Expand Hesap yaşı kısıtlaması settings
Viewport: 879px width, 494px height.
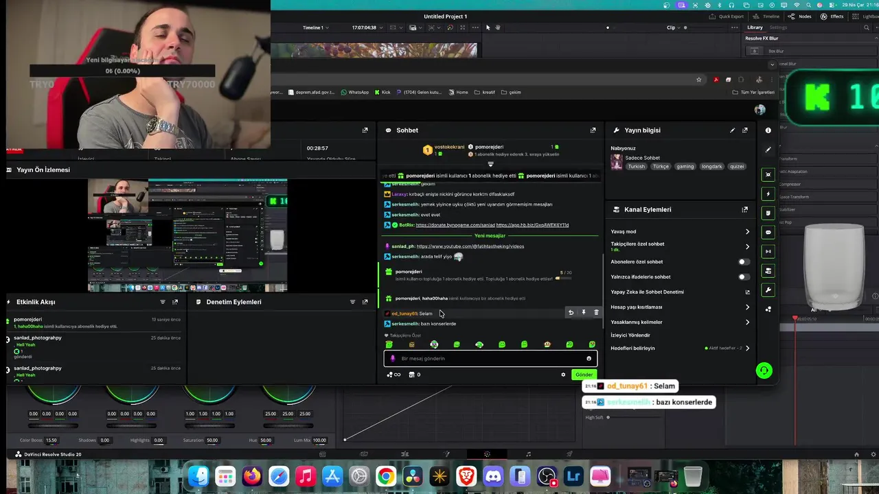coord(747,307)
